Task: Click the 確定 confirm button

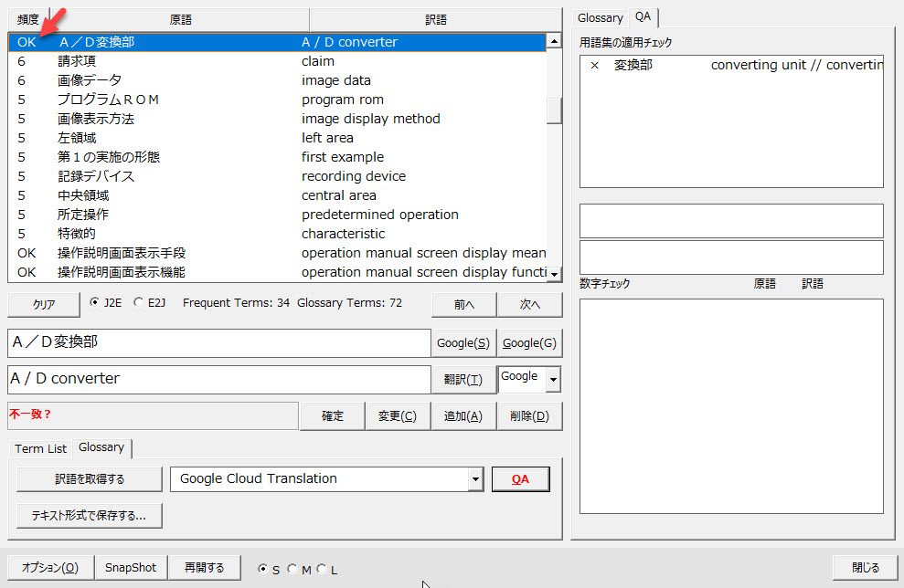Action: pos(333,415)
